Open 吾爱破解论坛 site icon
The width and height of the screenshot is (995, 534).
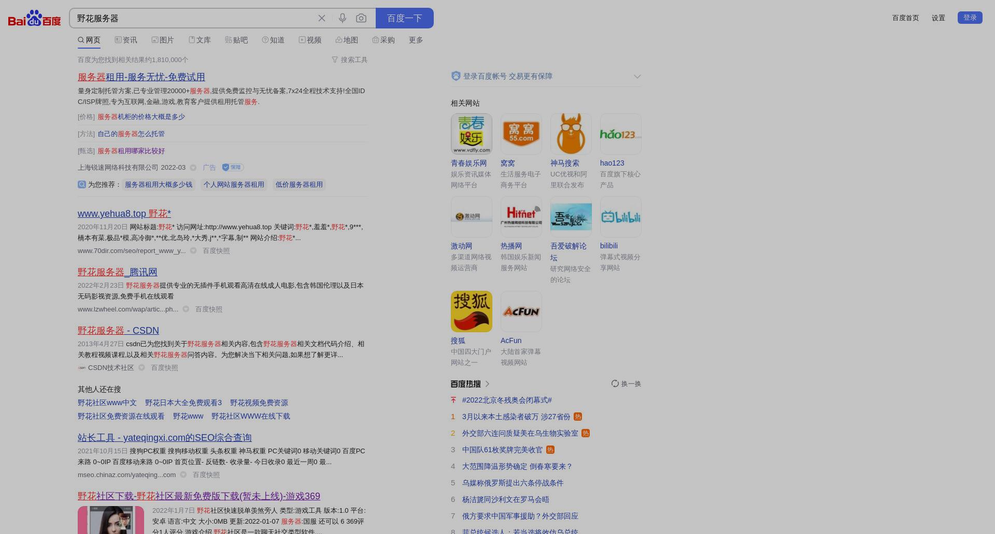571,217
